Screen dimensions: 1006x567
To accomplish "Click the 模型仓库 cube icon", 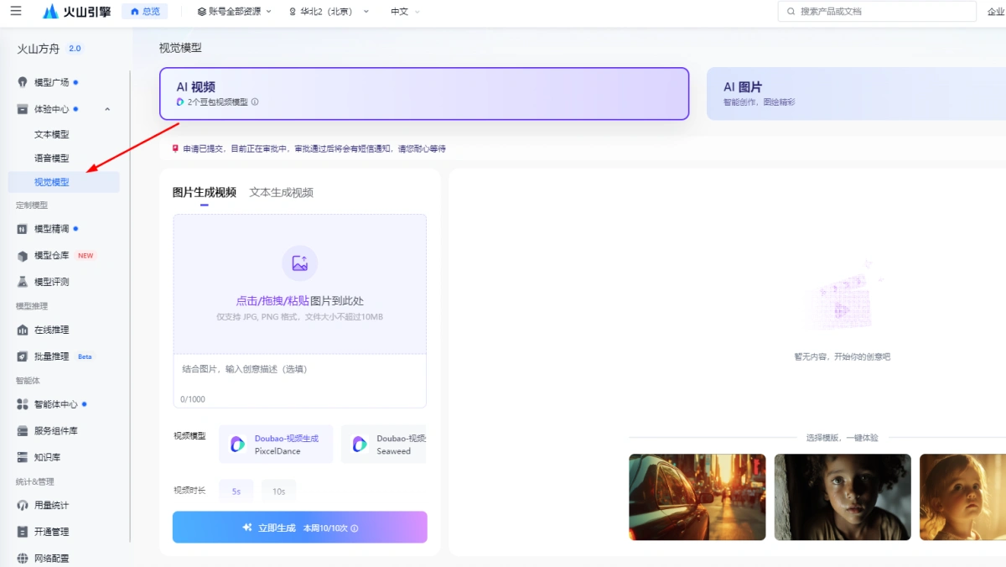I will (23, 256).
